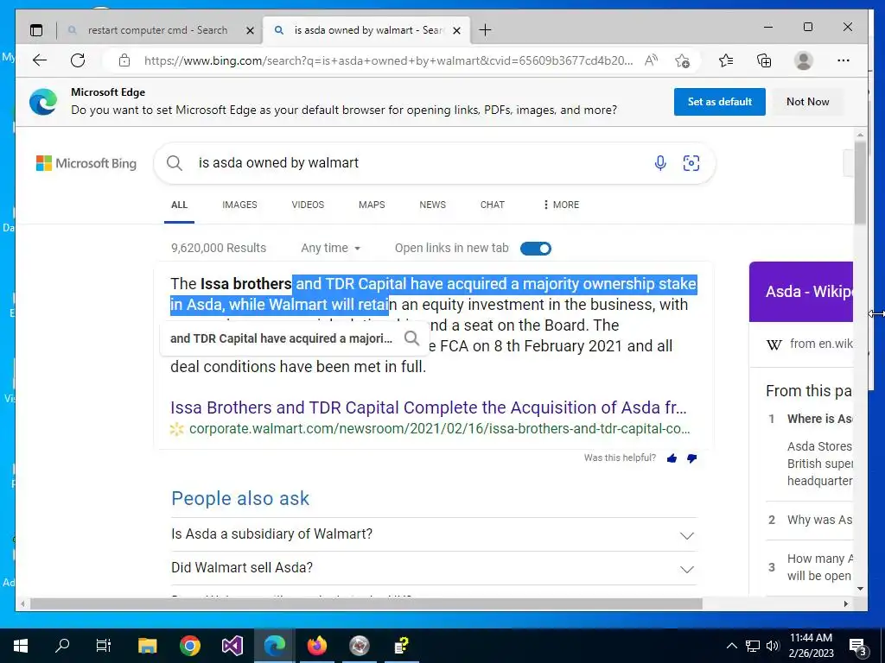Image resolution: width=885 pixels, height=663 pixels.
Task: Switch to NEWS results
Action: [432, 205]
